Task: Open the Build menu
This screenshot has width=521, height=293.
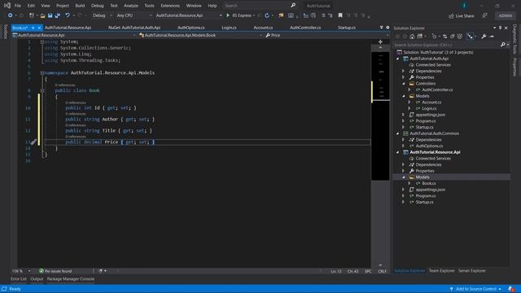Action: (x=80, y=6)
